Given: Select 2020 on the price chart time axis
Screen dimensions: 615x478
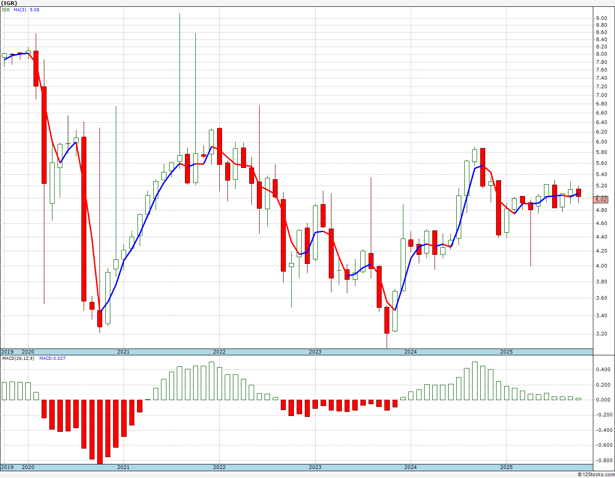Looking at the screenshot, I should click(x=28, y=352).
